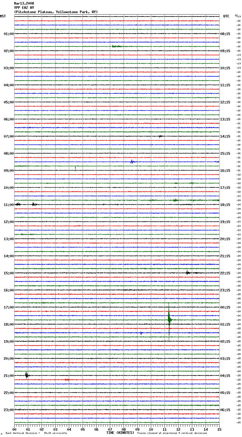Click the 22:00 MST time label
Screen dimensions: 242x437
9,393
